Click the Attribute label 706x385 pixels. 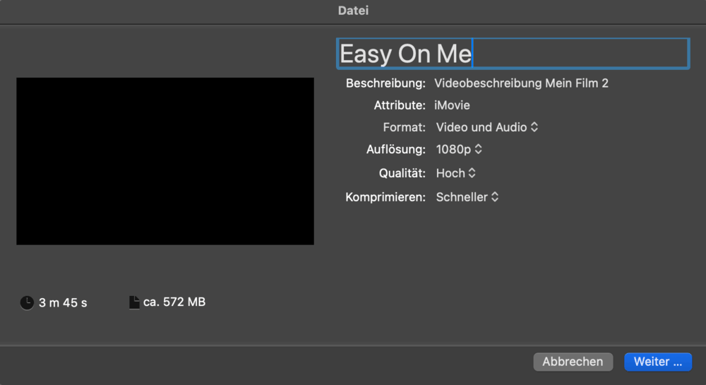[x=400, y=105]
